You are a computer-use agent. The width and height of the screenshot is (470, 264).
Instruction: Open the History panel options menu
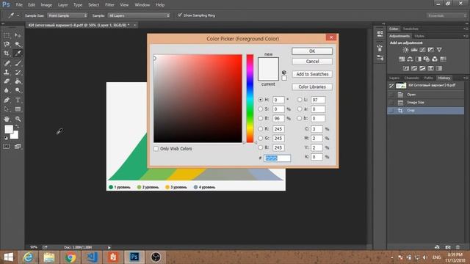click(466, 78)
